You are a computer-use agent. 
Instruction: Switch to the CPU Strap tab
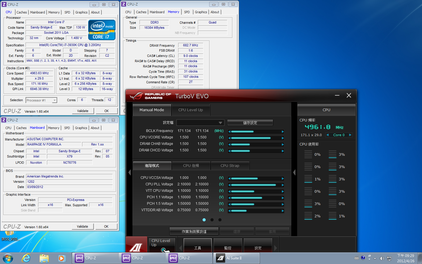[x=230, y=166]
